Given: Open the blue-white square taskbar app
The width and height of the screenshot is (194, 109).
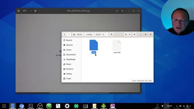Looking at the screenshot, I should (x=58, y=106).
